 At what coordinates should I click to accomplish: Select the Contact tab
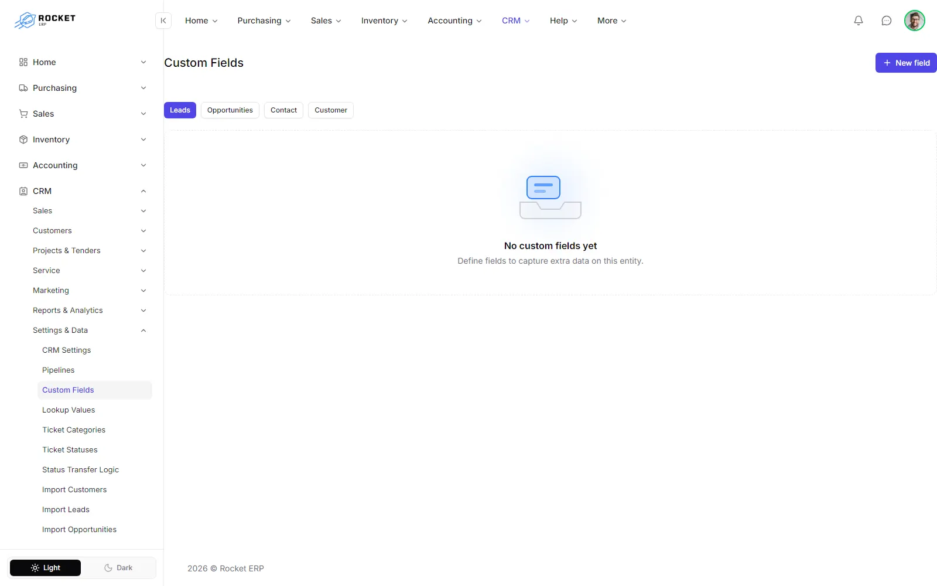tap(283, 110)
